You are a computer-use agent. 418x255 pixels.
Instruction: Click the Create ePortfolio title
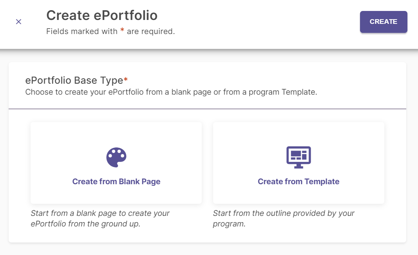point(102,15)
